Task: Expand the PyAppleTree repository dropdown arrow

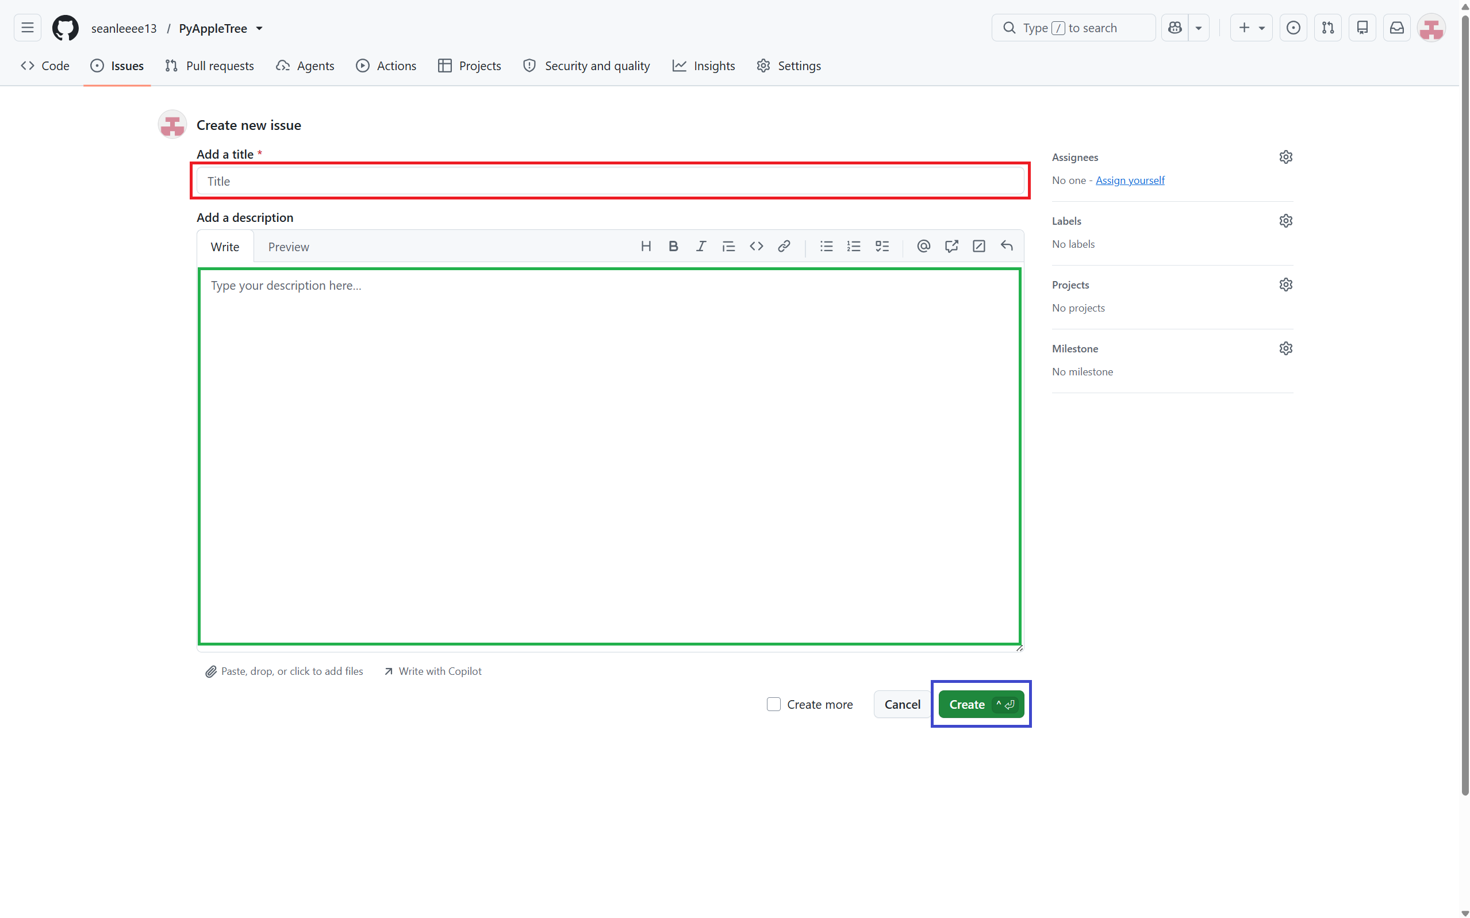Action: [259, 29]
